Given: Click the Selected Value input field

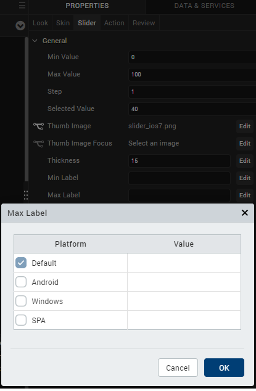Looking at the screenshot, I should click(192, 109).
